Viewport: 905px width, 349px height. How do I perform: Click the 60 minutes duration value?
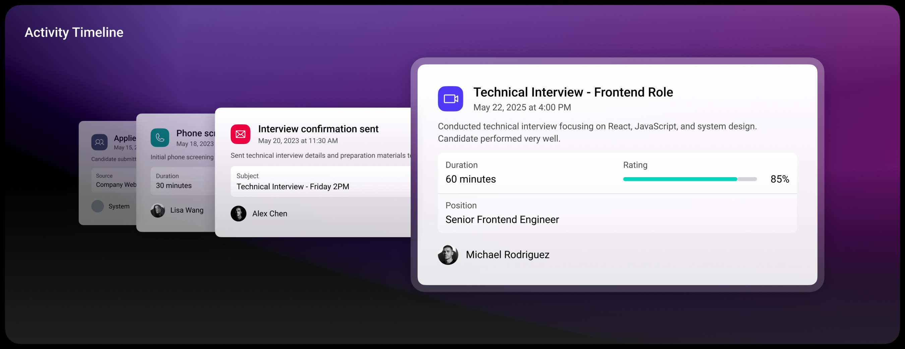[470, 179]
